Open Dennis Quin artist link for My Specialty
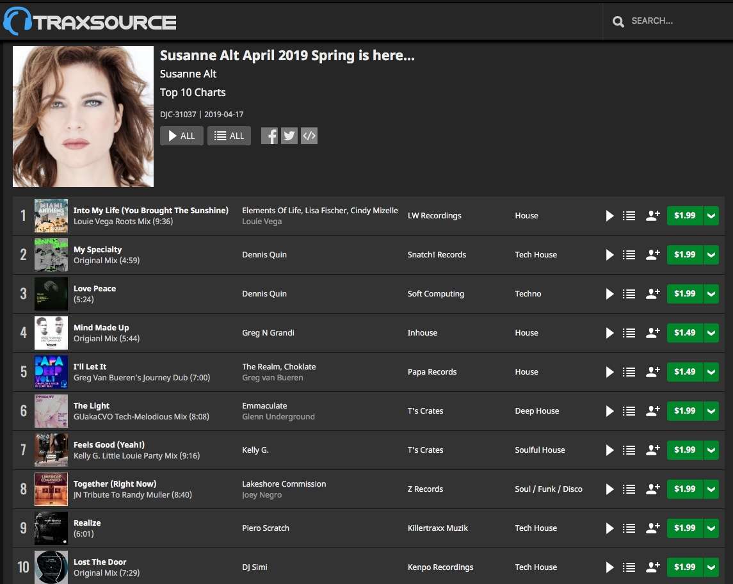733x584 pixels. pos(264,255)
